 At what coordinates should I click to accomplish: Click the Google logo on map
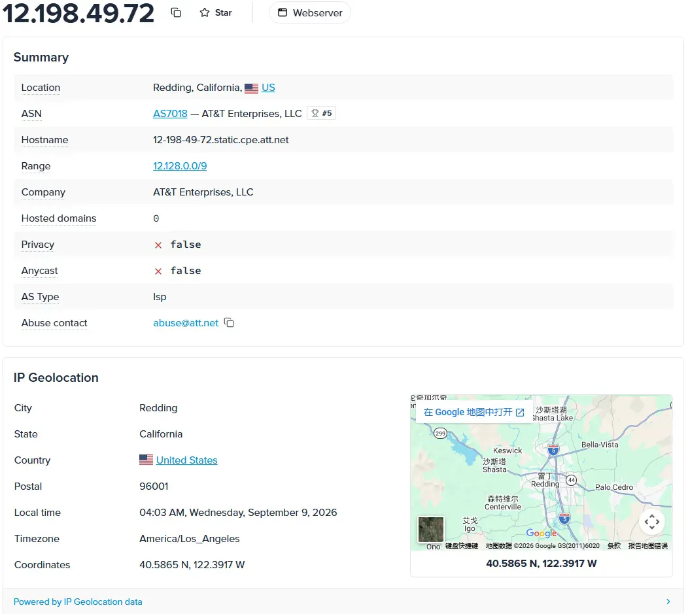542,533
